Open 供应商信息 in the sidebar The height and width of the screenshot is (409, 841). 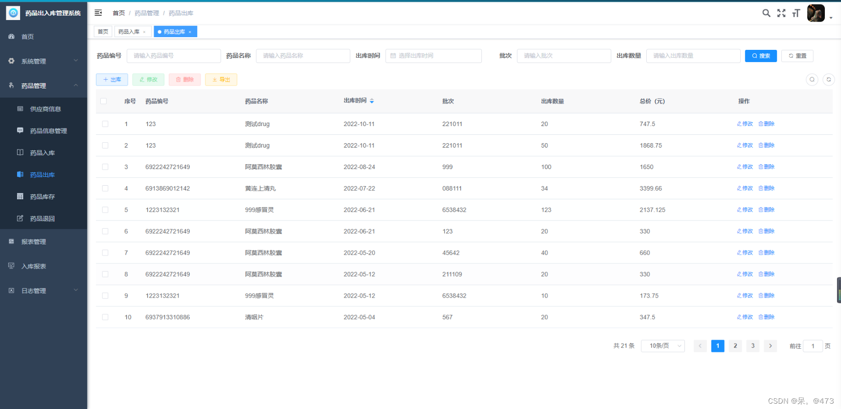coord(44,109)
